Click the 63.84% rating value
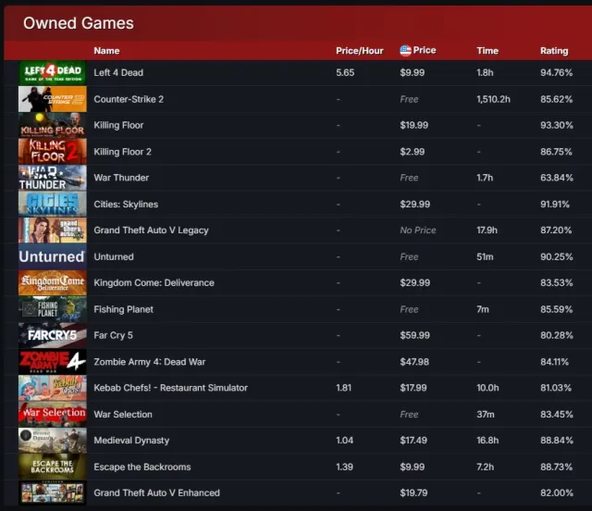Image resolution: width=592 pixels, height=511 pixels. pos(557,178)
